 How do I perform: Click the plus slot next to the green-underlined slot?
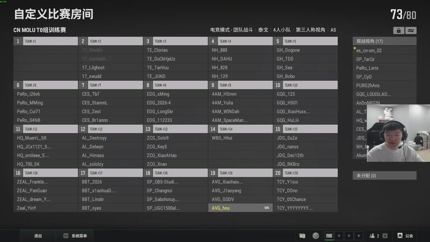(339, 236)
